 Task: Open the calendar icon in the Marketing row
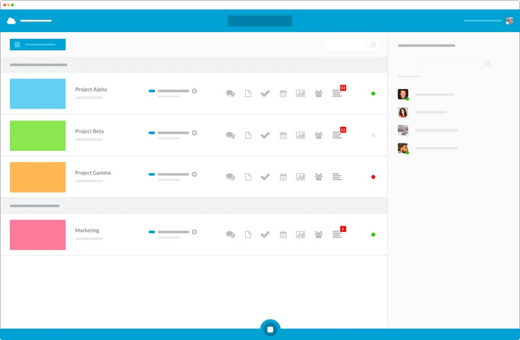283,234
